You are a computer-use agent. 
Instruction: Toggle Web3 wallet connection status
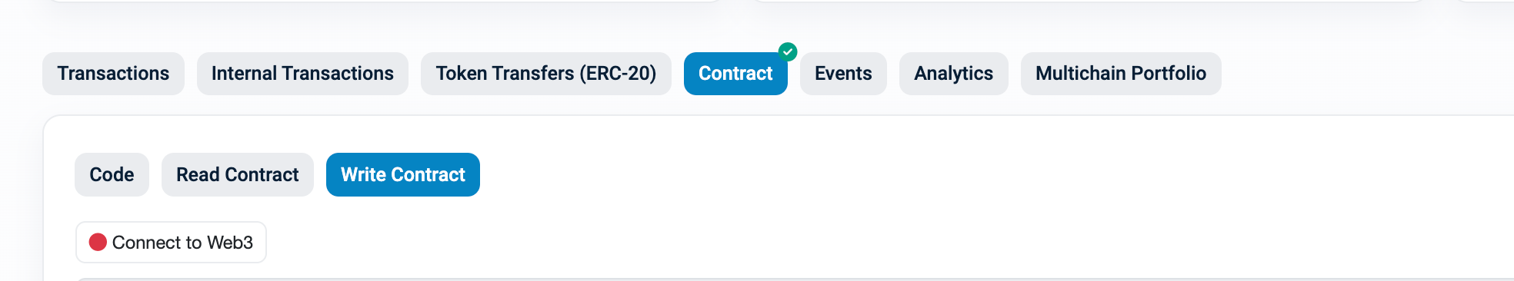tap(171, 243)
